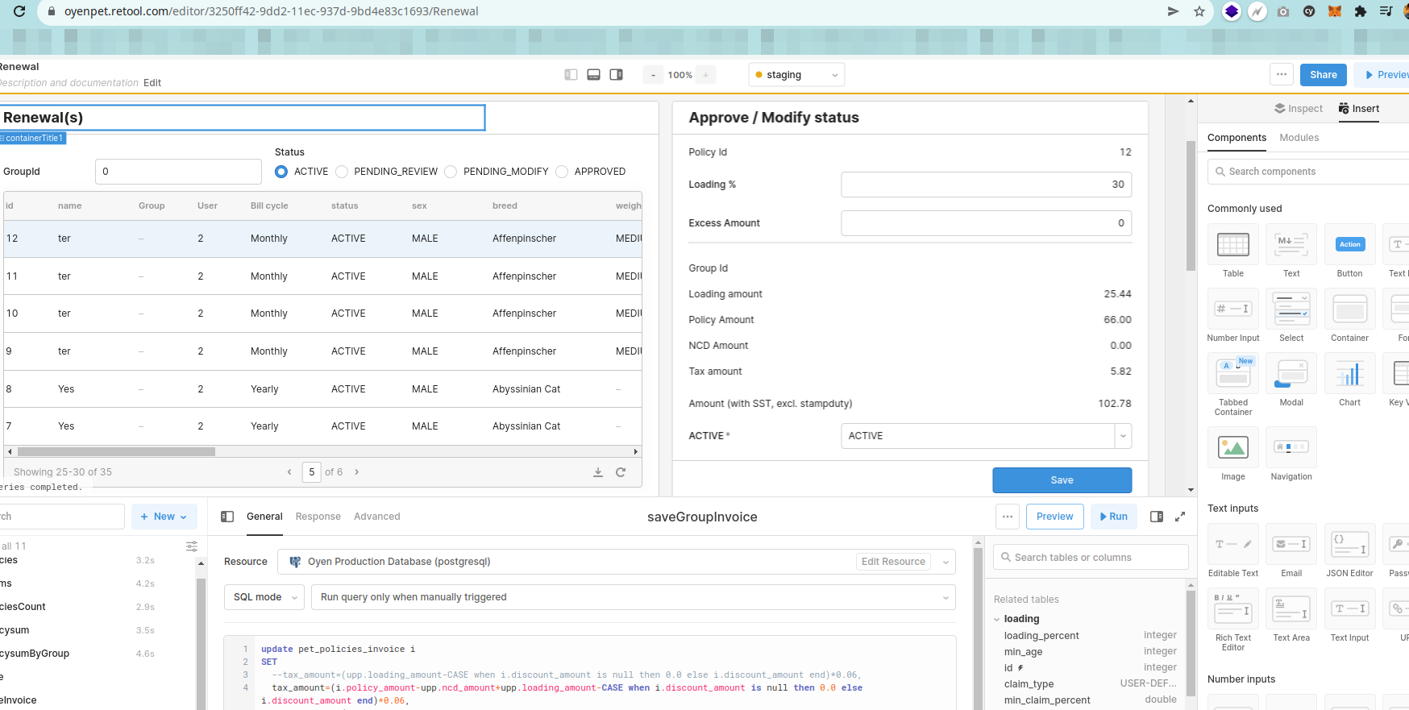
Task: Select the APPROVED status radio
Action: (563, 172)
